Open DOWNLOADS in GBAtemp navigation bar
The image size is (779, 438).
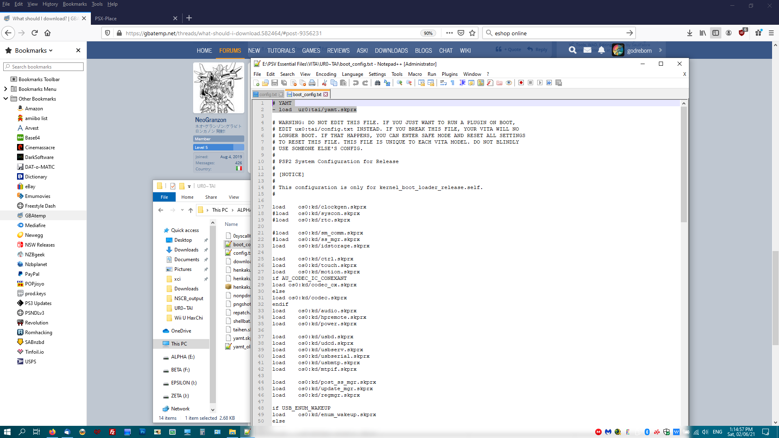point(391,51)
